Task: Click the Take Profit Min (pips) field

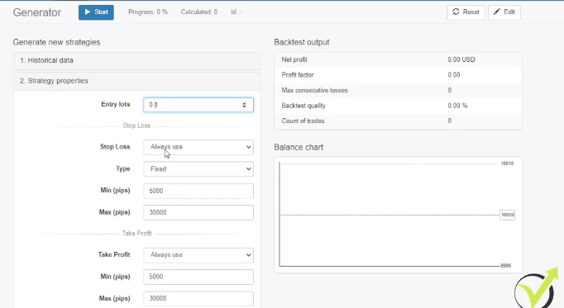Action: pos(198,277)
